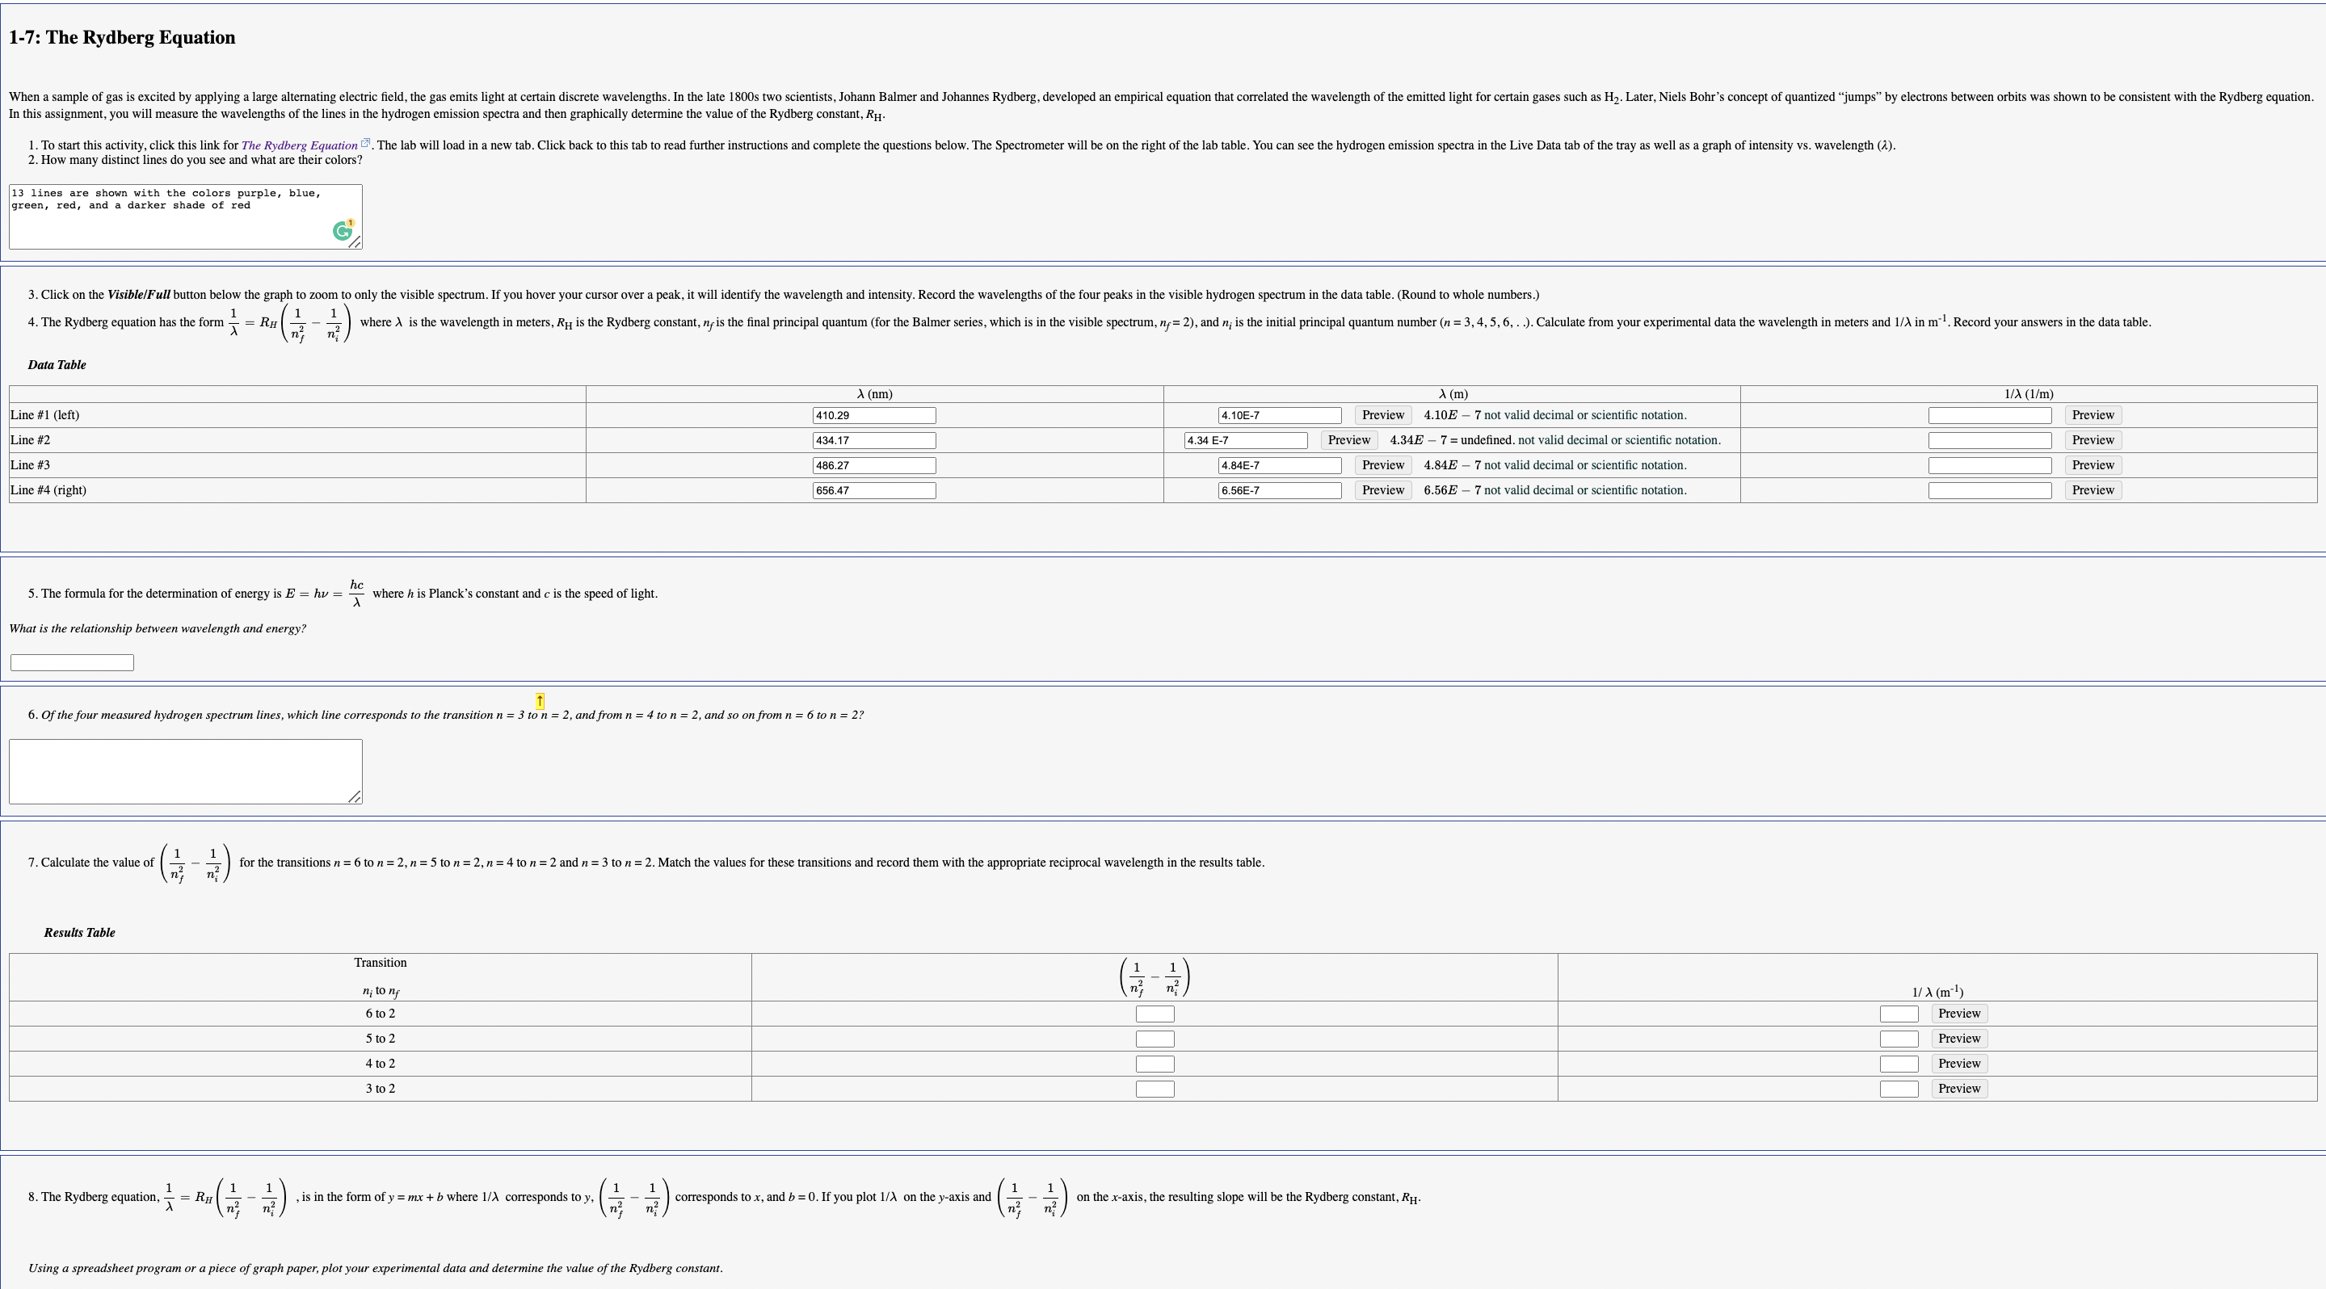Click Line #2 wavelength nm field 434.17

pyautogui.click(x=874, y=440)
